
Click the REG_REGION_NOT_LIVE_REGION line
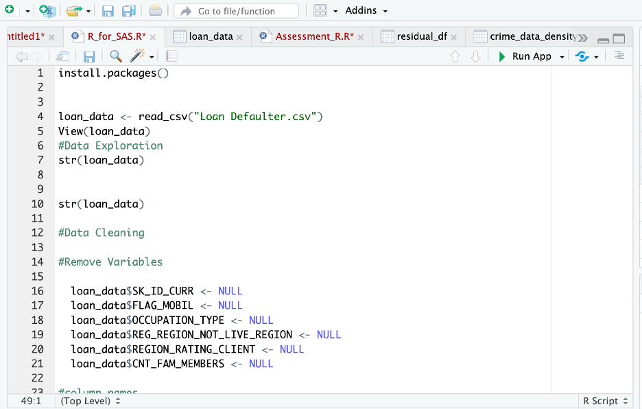206,334
